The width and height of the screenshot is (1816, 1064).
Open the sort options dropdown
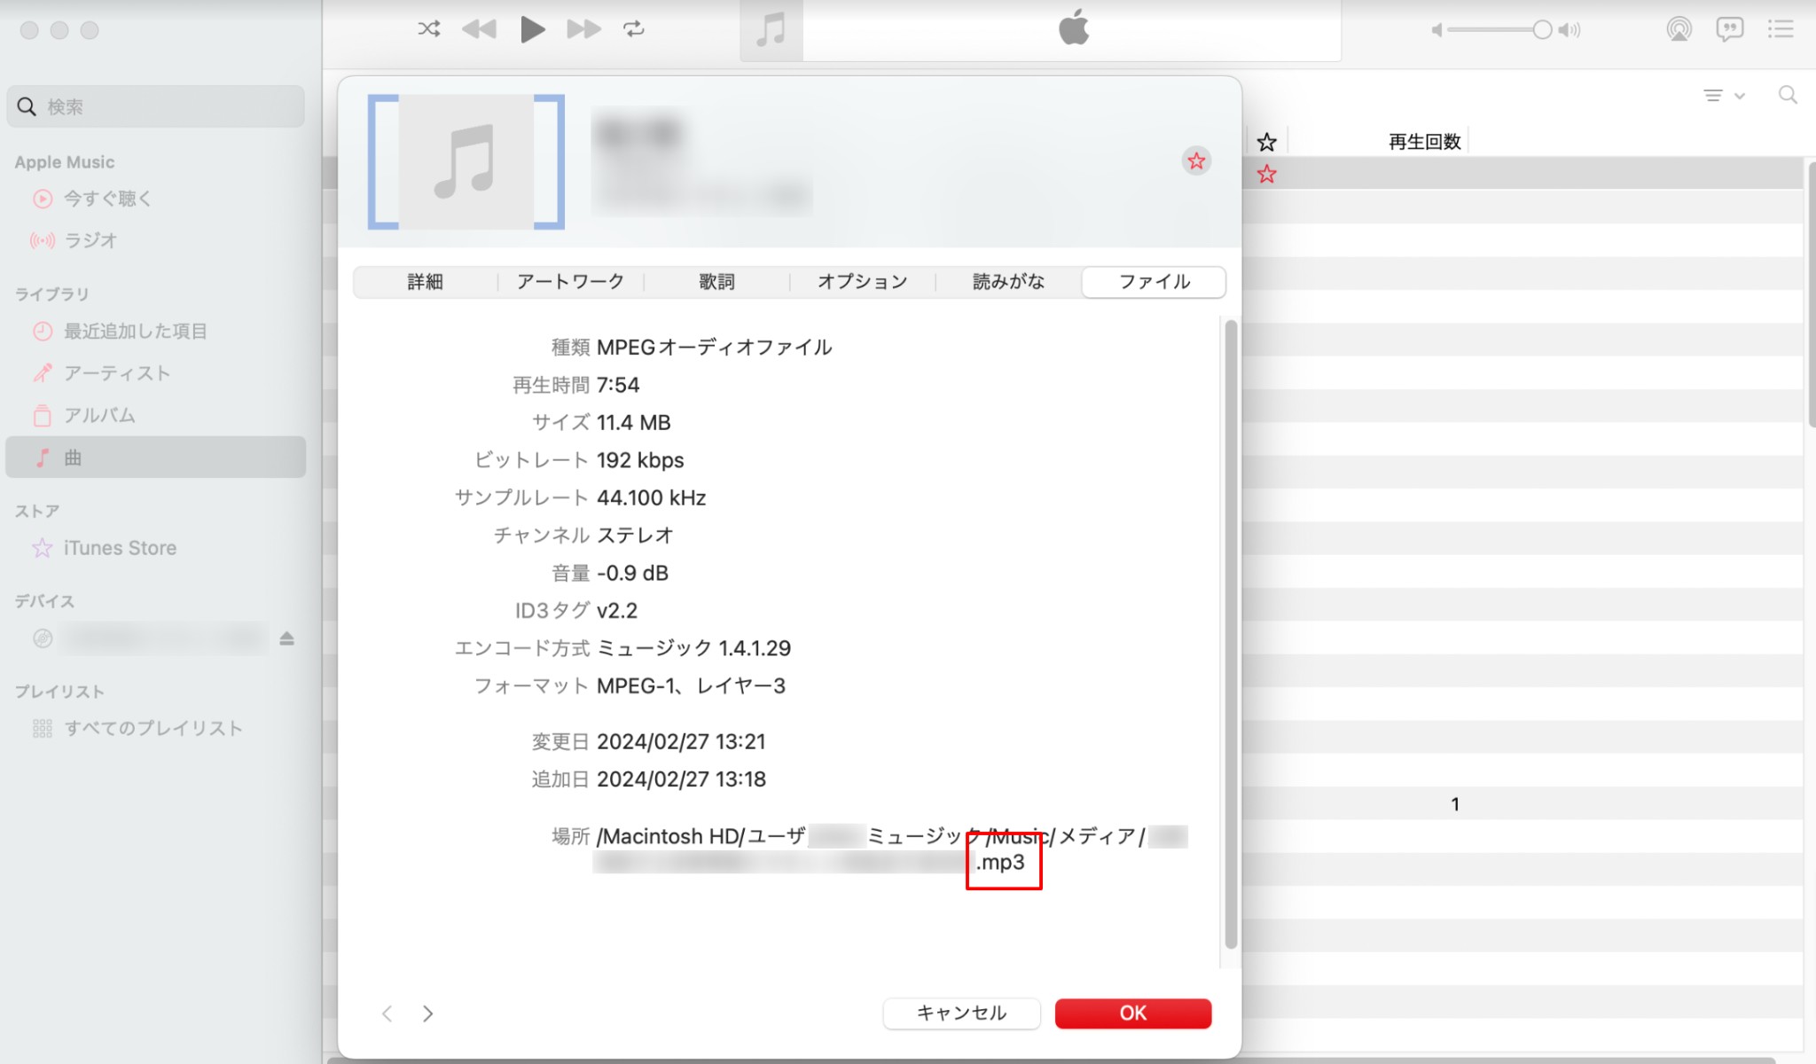click(x=1724, y=96)
